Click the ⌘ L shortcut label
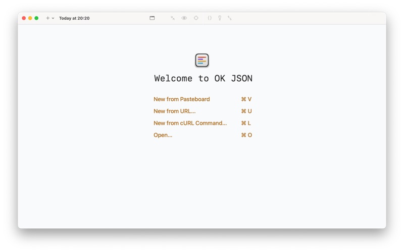Image resolution: width=404 pixels, height=252 pixels. click(246, 123)
